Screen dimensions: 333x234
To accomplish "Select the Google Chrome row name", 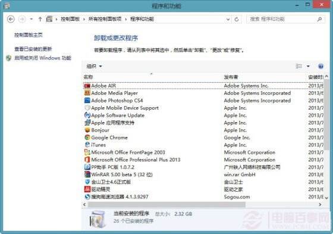I will tap(109, 138).
